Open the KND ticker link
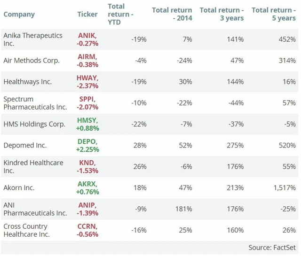 (87, 163)
